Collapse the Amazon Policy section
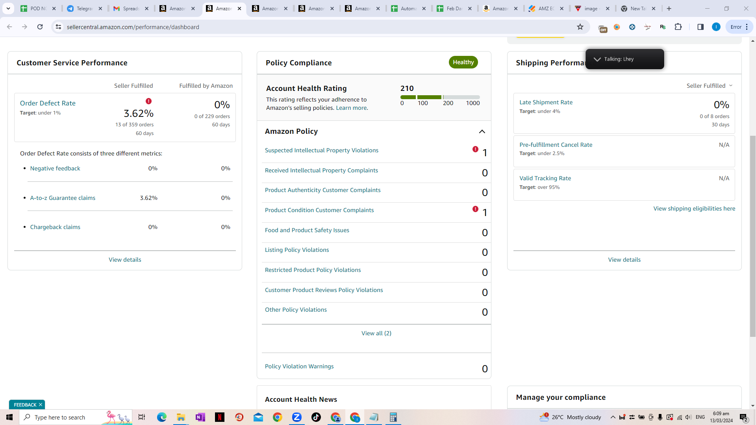 click(482, 131)
